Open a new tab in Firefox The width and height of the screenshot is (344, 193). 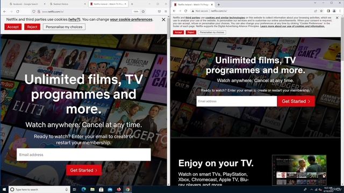click(x=132, y=4)
